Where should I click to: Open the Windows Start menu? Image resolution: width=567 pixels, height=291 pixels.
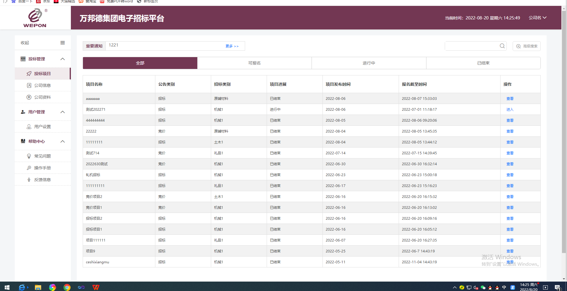[7, 287]
